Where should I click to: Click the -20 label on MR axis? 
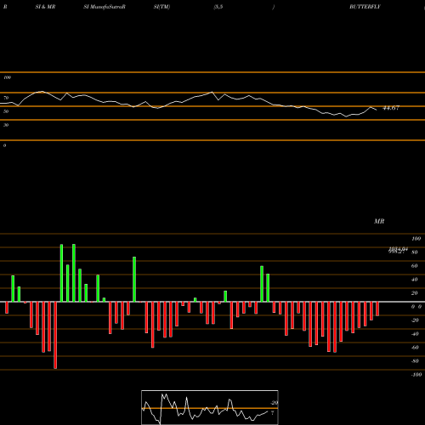point(415,320)
